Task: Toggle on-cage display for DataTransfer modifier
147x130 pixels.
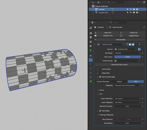Action: [x=124, y=44]
